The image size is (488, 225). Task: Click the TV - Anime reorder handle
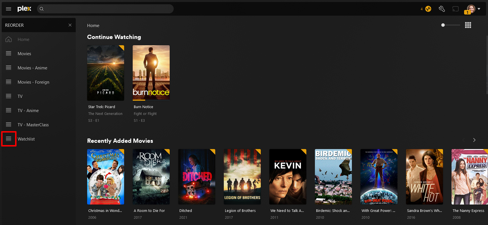click(x=9, y=110)
